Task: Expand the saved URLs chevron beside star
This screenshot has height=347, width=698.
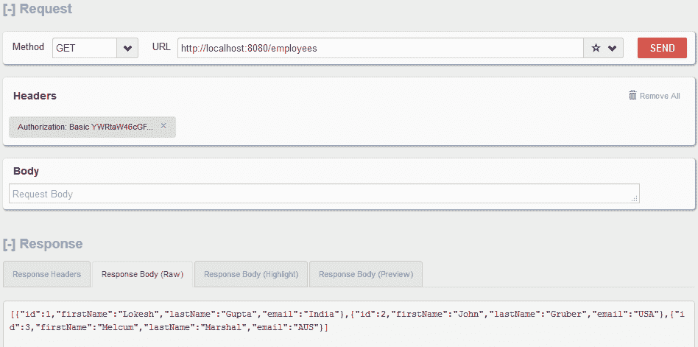Action: [612, 49]
